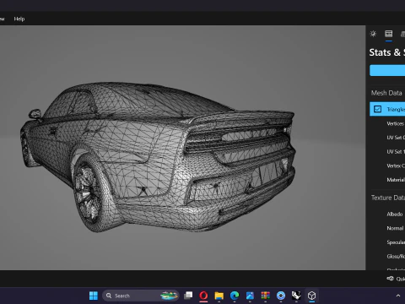Select the Specular texture data row
The height and width of the screenshot is (304, 405).
click(x=387, y=242)
